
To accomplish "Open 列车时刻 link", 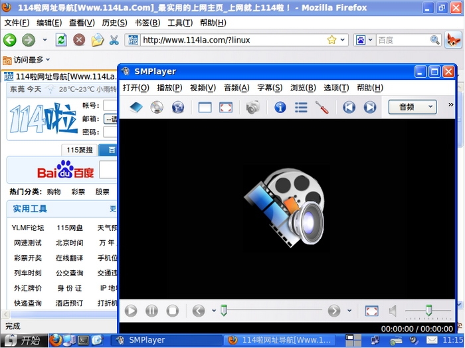I will [28, 273].
